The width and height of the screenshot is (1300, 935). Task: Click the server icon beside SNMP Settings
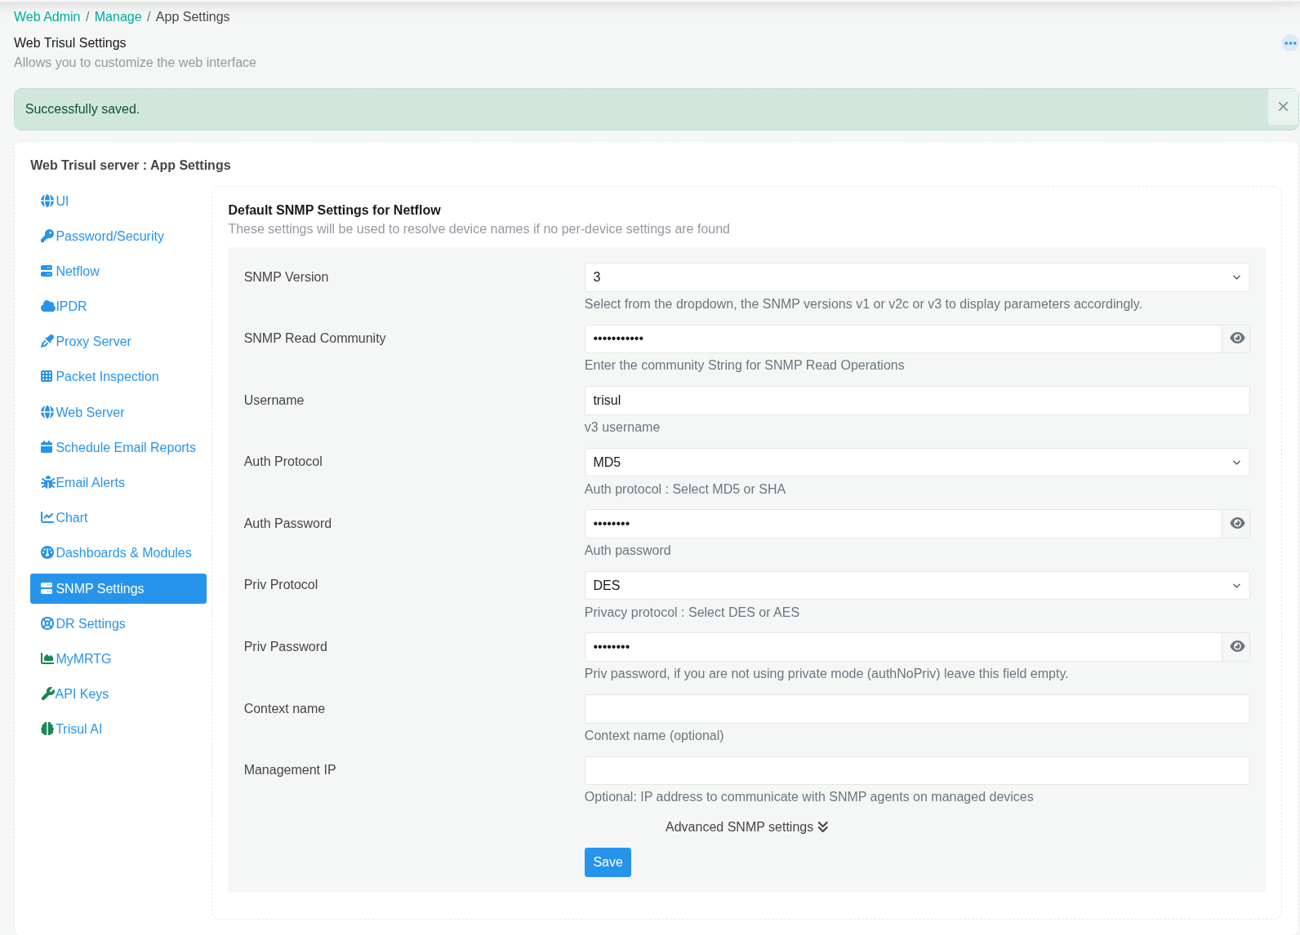click(x=47, y=588)
